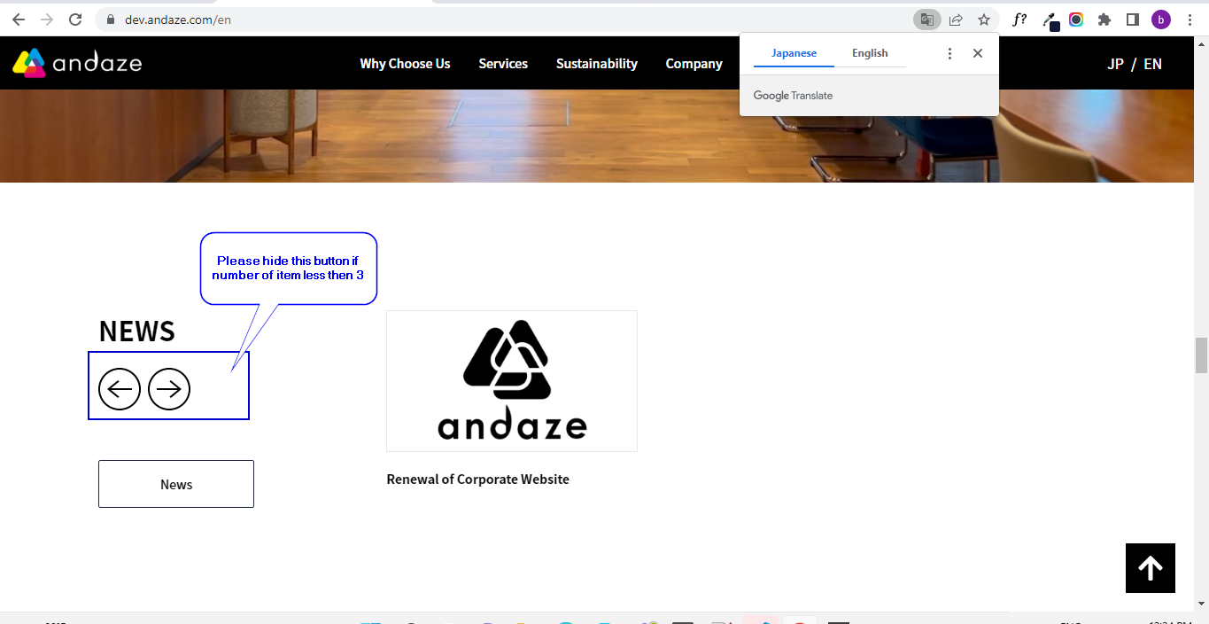This screenshot has width=1209, height=624.
Task: Click the share icon beside the address bar
Action: 956,19
